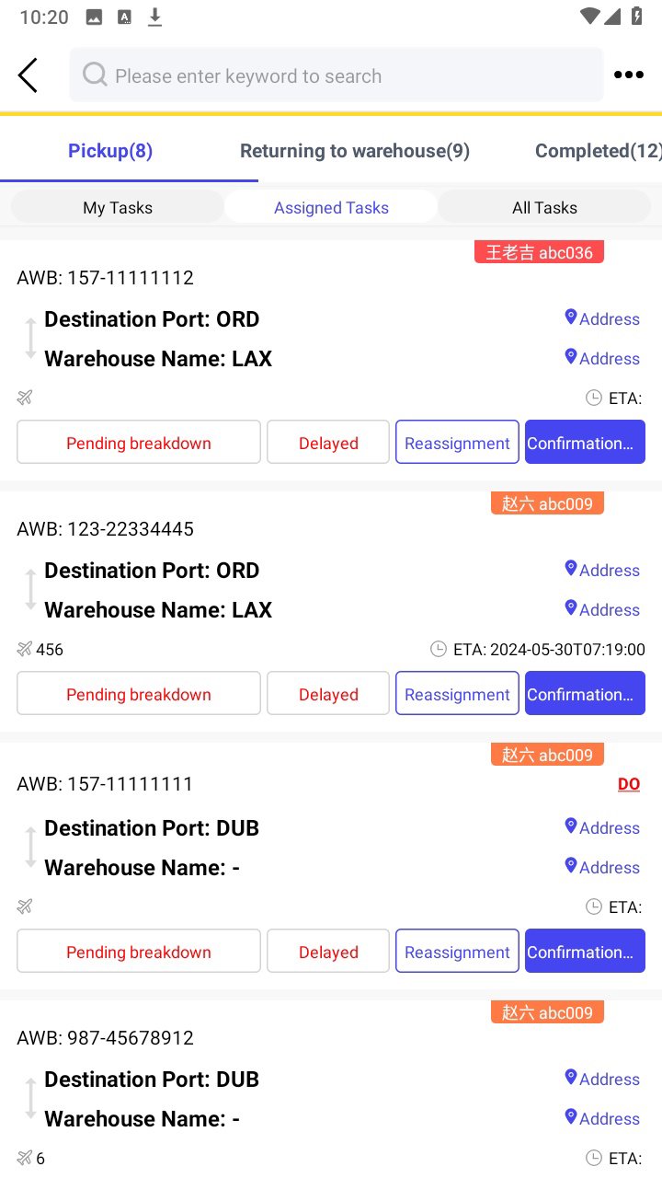
Task: Tap swap arrows icon on AWB 123-22334445
Action: click(x=30, y=589)
